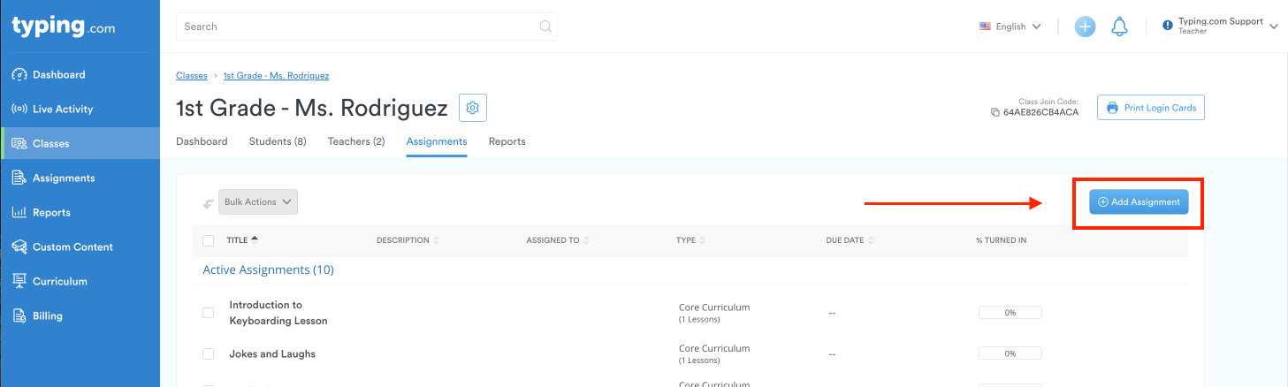This screenshot has height=387, width=1288.
Task: Follow the Classes breadcrumb link
Action: click(x=192, y=76)
